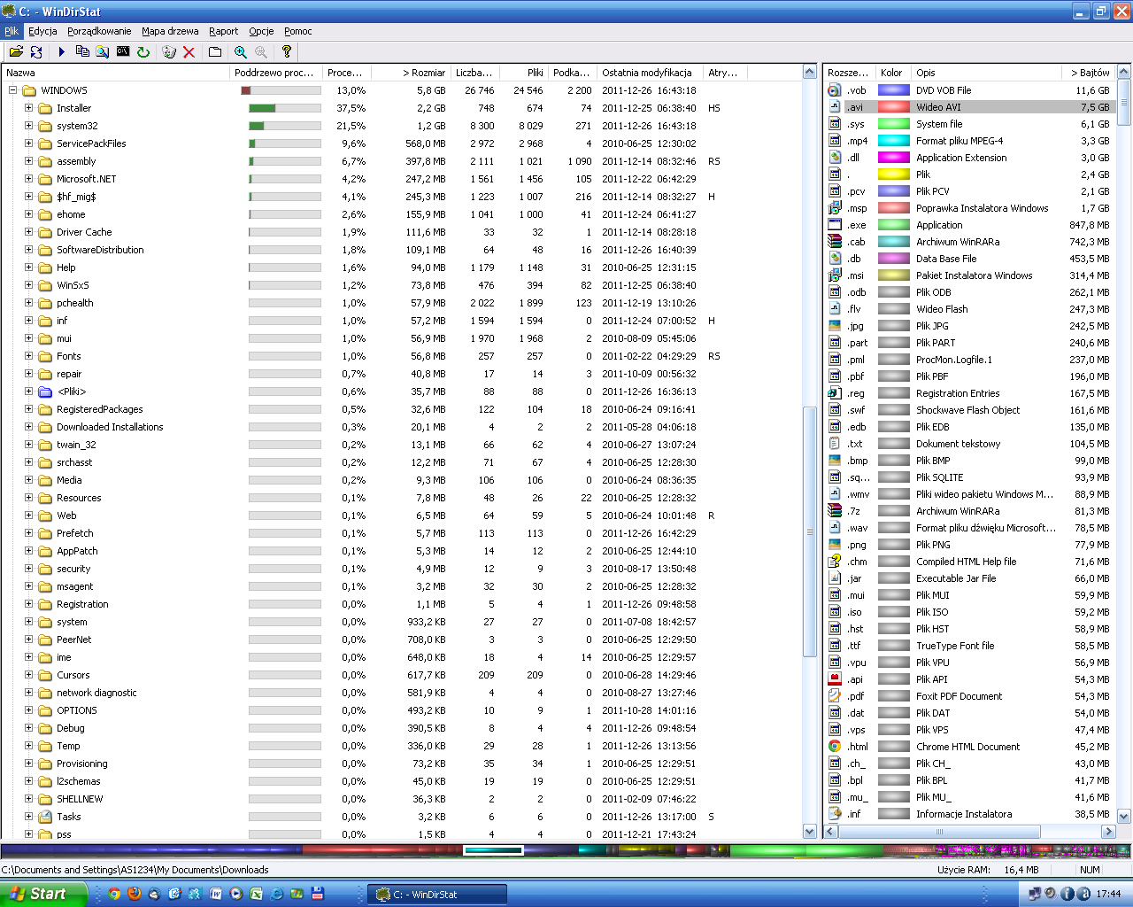This screenshot has width=1133, height=907.
Task: Click the Refresh All blue arrows icon
Action: click(36, 52)
